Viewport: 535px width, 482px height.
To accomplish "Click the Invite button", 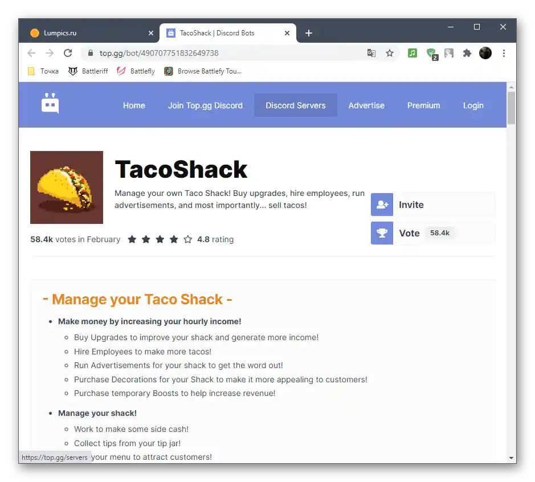I will point(432,205).
